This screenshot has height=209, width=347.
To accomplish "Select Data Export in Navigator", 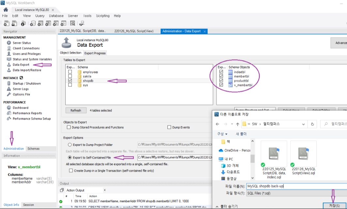I will tap(21, 65).
